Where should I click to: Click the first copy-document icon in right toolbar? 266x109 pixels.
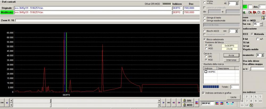[250, 12]
